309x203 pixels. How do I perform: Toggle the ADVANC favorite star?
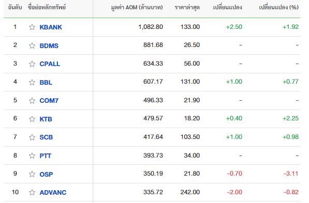[32, 192]
